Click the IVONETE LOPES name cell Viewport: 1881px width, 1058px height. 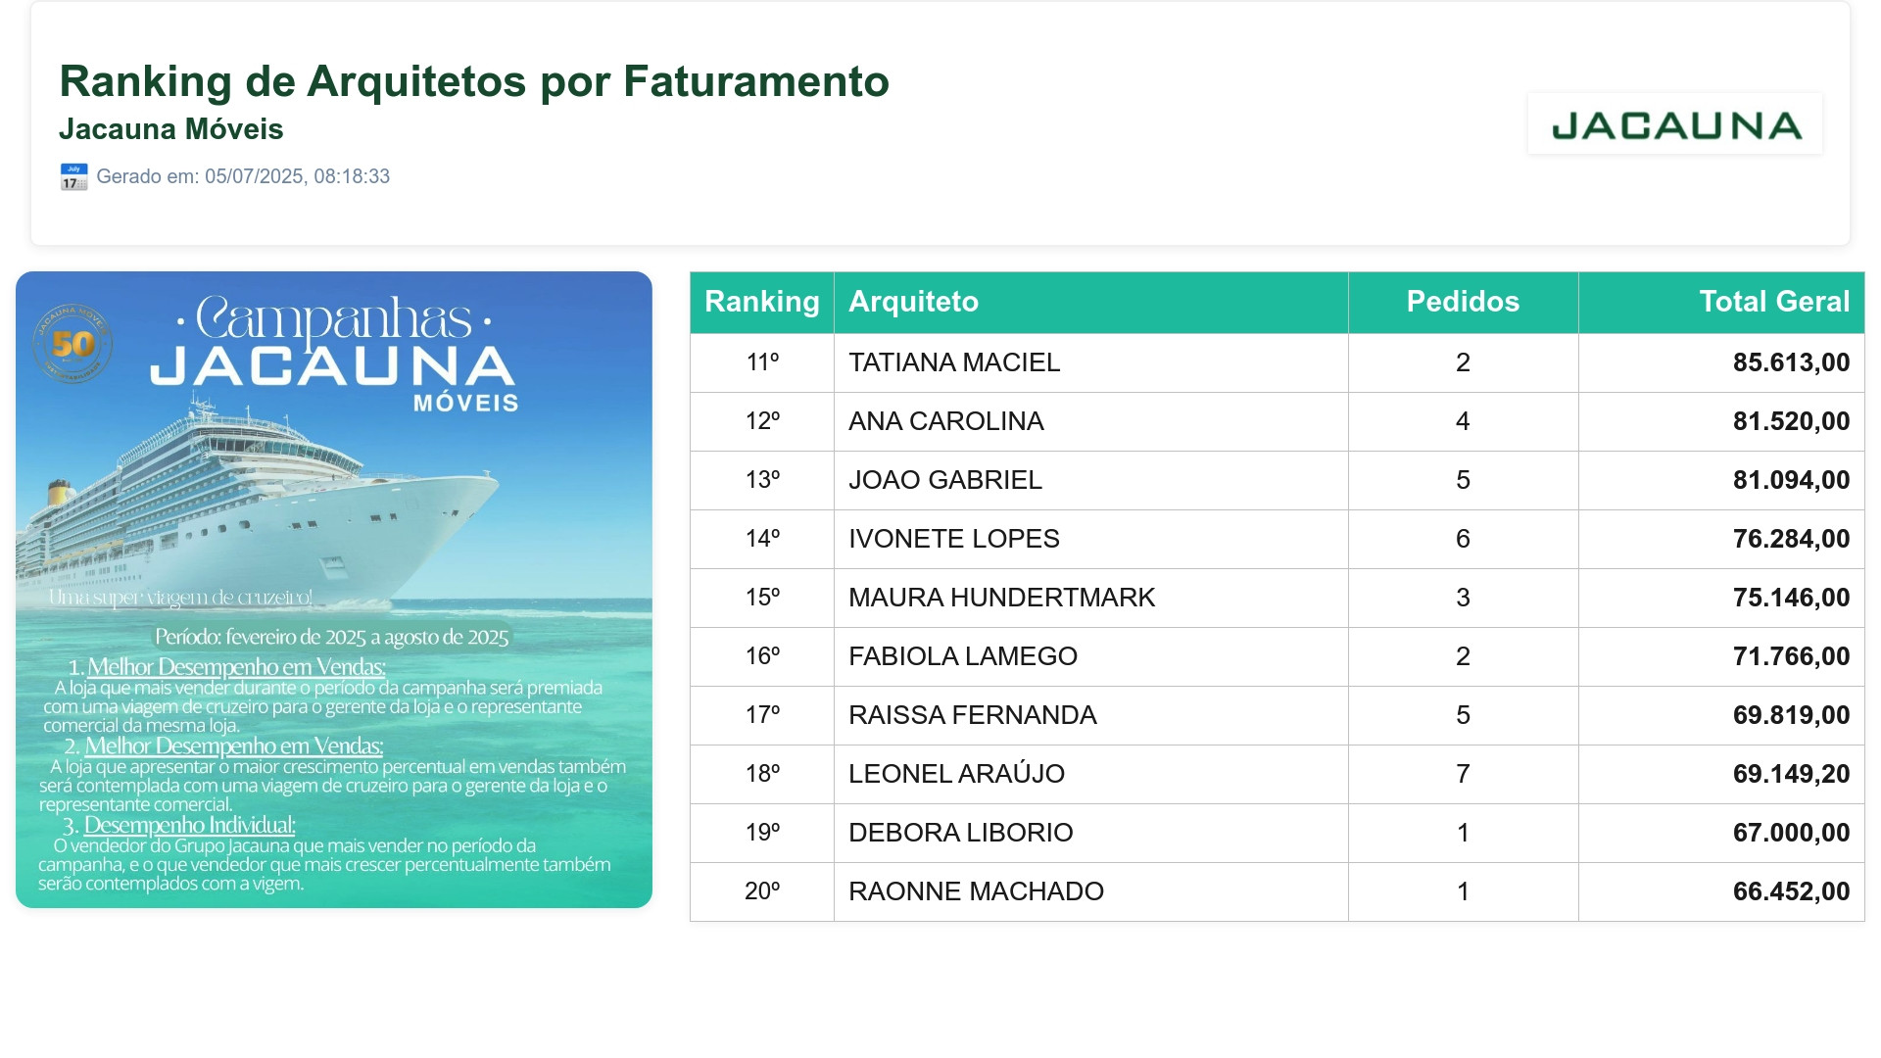coord(1091,539)
